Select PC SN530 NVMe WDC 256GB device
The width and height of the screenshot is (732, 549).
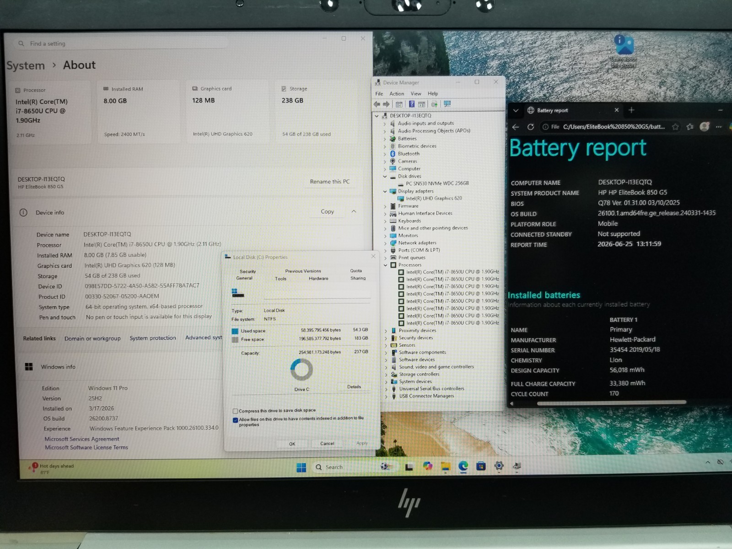point(437,183)
